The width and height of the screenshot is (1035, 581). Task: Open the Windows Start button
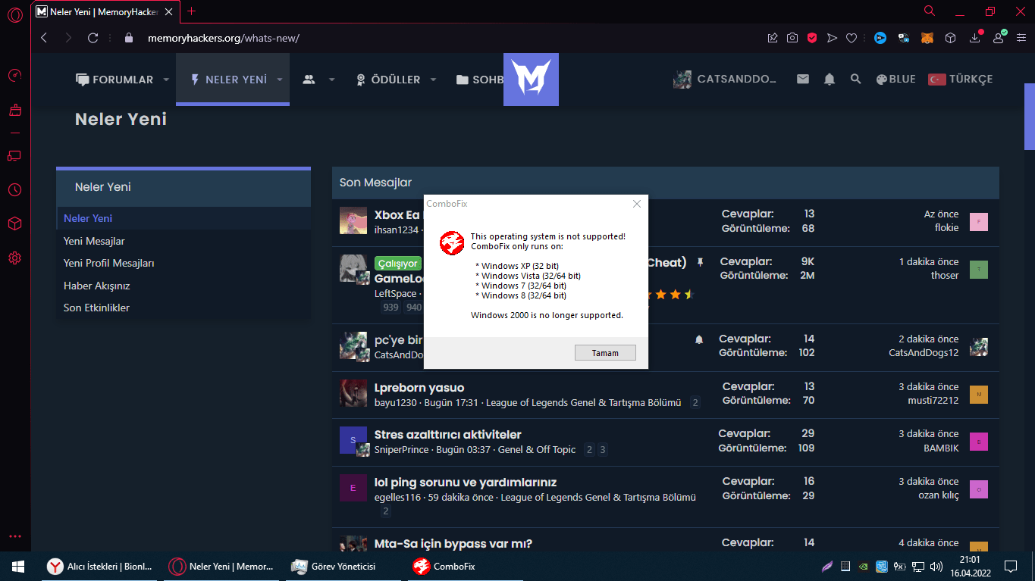pos(18,566)
